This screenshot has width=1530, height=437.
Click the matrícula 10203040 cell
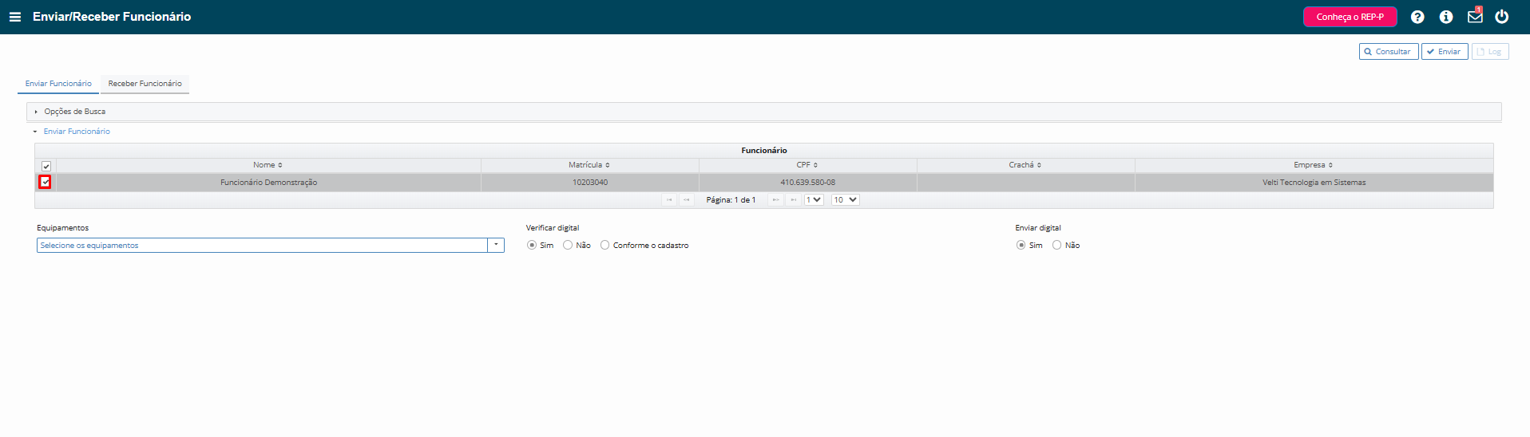pos(590,183)
